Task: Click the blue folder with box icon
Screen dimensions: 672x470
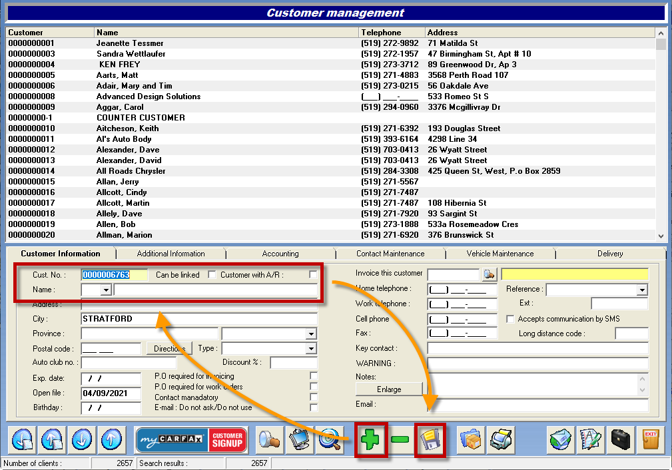Action: (471, 439)
